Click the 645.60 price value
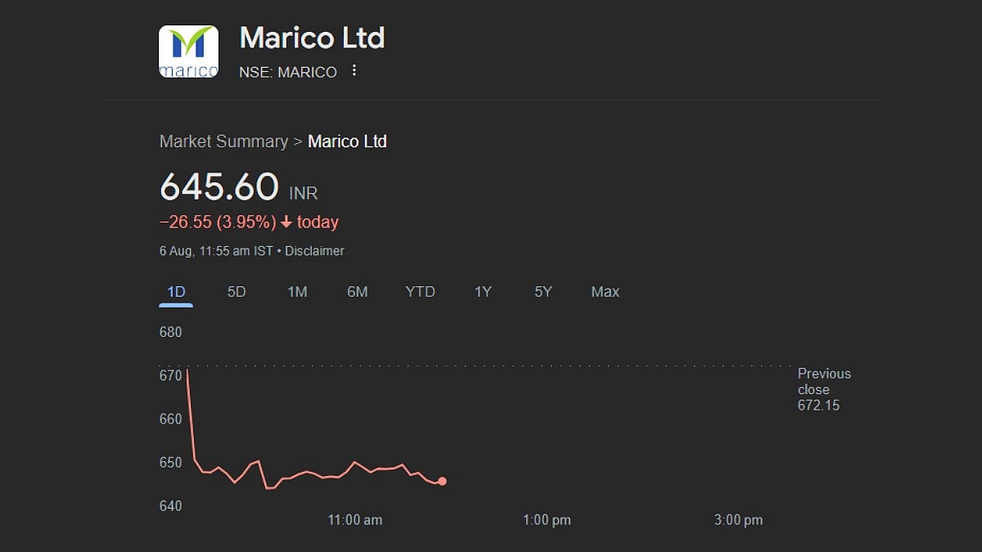 [x=219, y=187]
